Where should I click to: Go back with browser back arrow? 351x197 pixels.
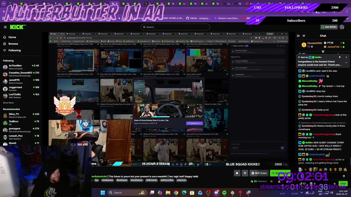click(4, 11)
